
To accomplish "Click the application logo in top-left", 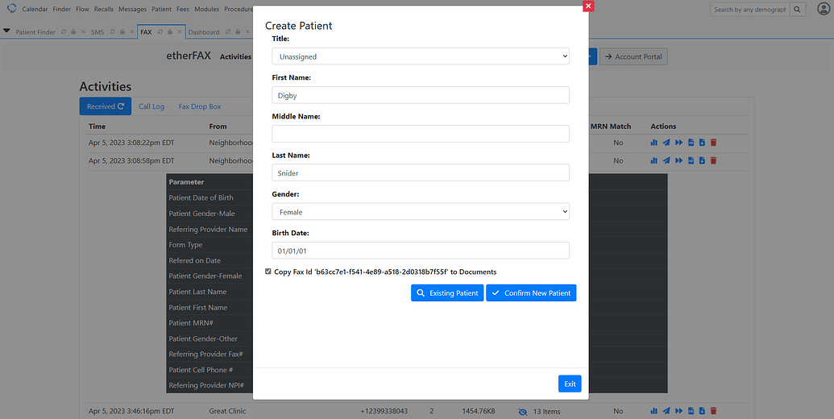I will point(12,9).
